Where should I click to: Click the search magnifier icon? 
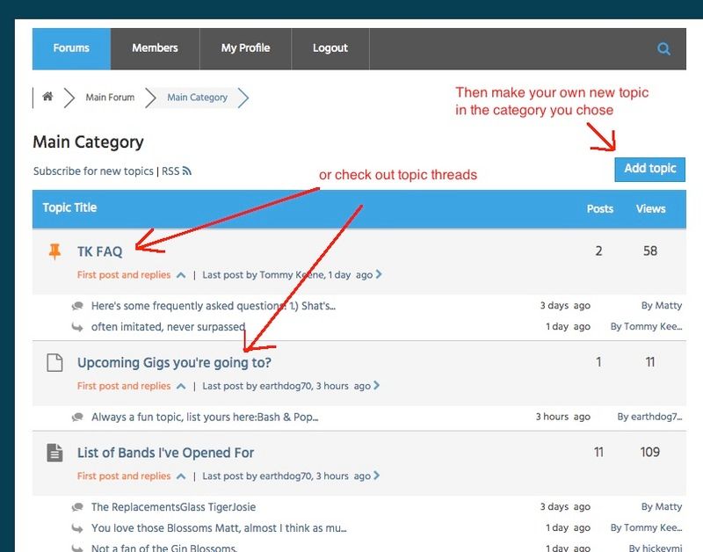[663, 49]
